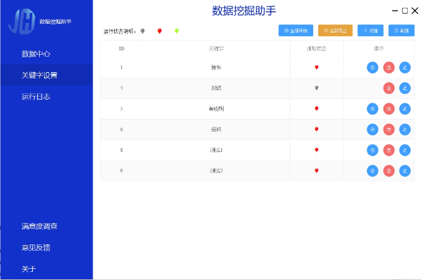Click the JH logo in sidebar
422x280 pixels.
pyautogui.click(x=22, y=21)
